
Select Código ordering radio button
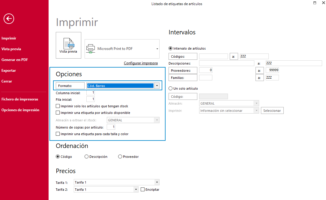[58, 157]
